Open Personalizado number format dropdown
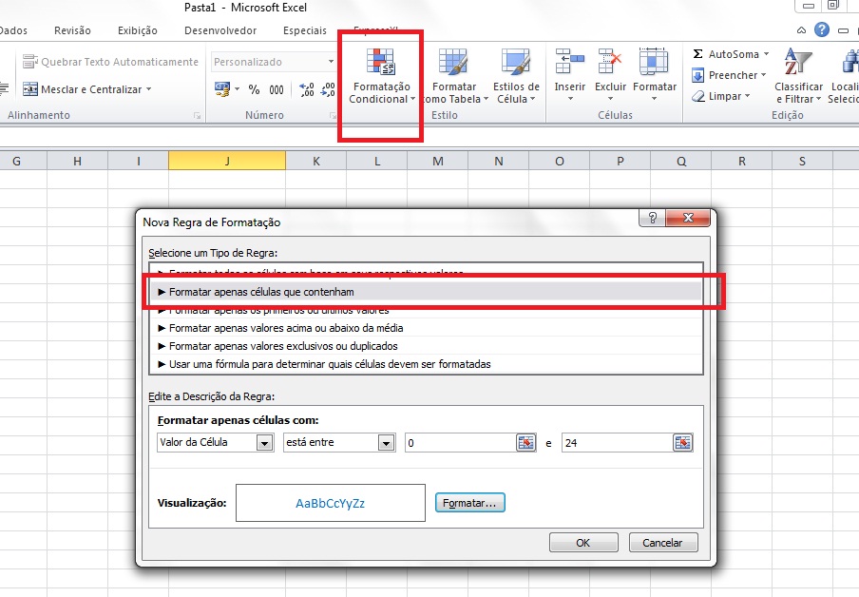Viewport: 859px width, 597px height. 331,62
